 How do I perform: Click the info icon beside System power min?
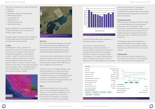click(92, 75)
